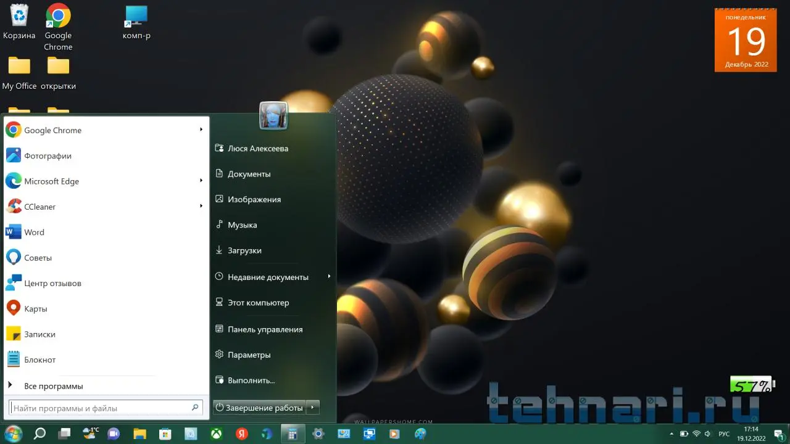
Task: Open Xbox app from the taskbar
Action: (x=217, y=434)
